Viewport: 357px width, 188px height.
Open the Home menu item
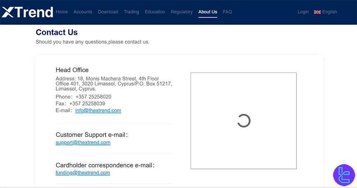(x=62, y=12)
